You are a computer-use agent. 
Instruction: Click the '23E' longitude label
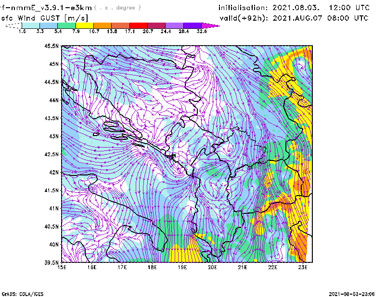click(x=303, y=267)
